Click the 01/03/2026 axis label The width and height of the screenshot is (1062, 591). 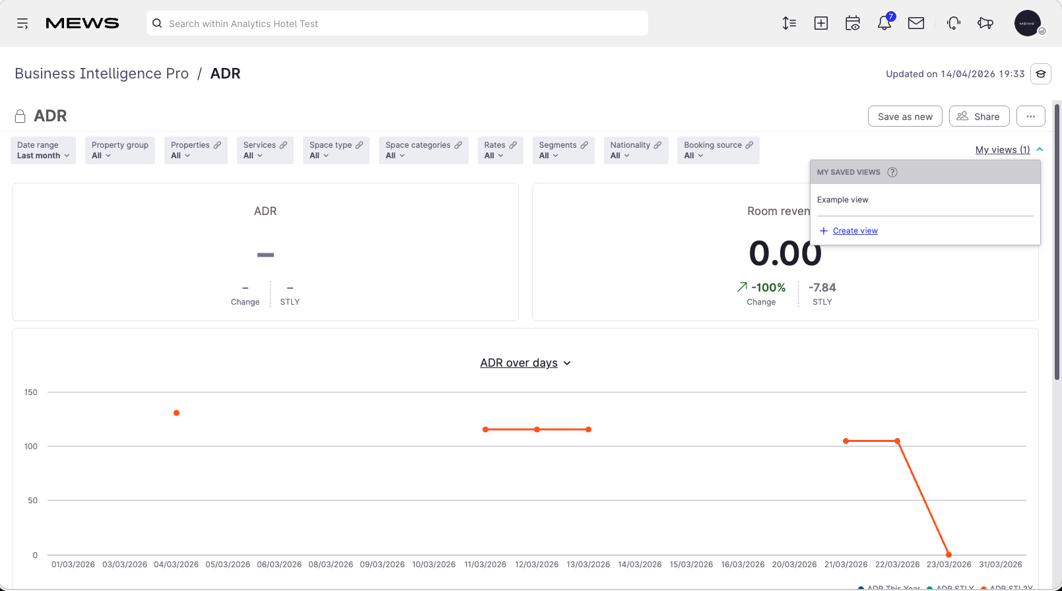click(73, 565)
